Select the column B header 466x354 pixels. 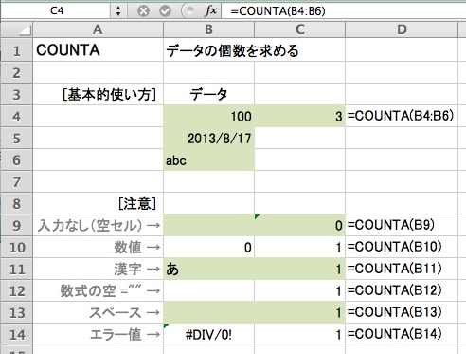point(208,29)
